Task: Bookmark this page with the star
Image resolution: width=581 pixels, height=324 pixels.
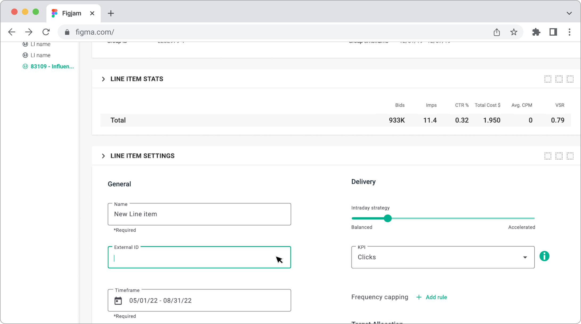Action: pos(514,32)
